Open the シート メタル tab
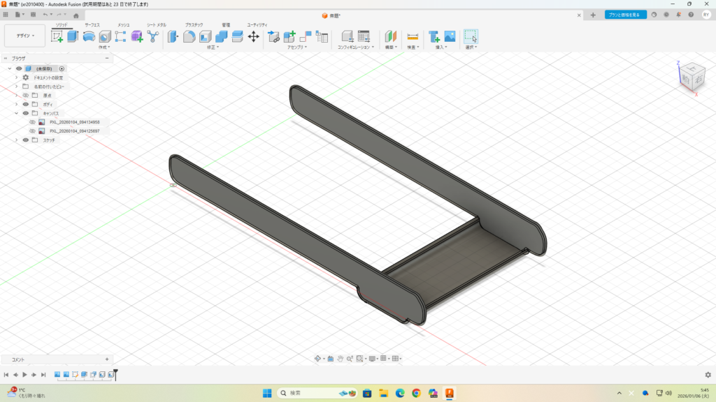The width and height of the screenshot is (716, 402). 156,24
